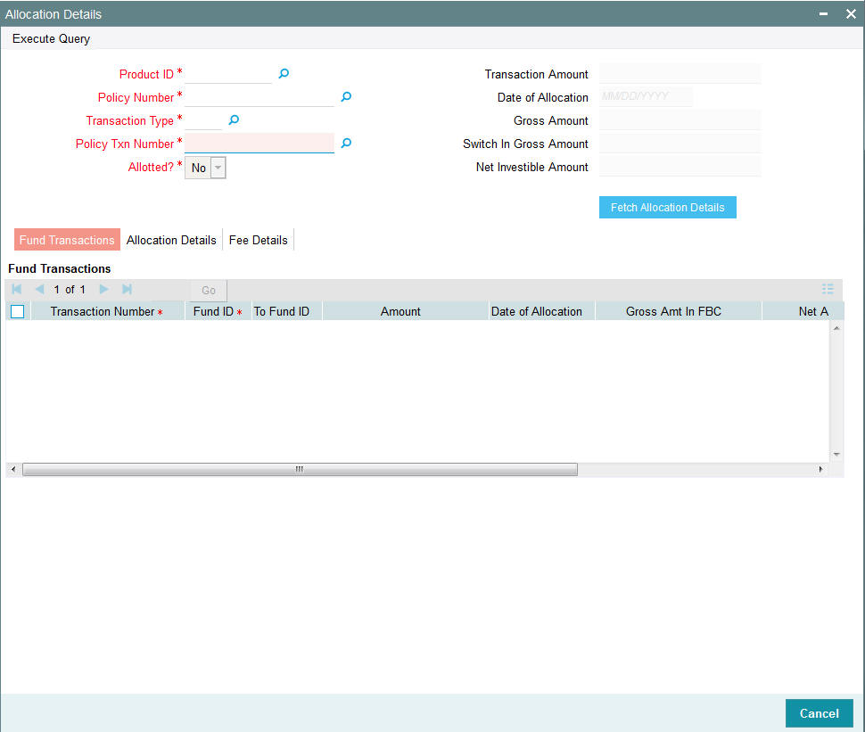The height and width of the screenshot is (732, 865).
Task: Click the Cancel button
Action: (x=820, y=713)
